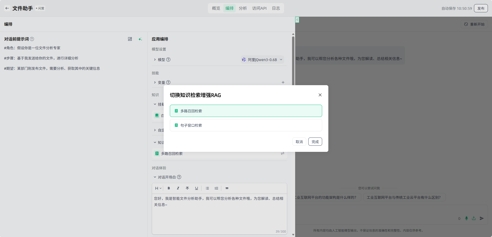Click the AI prompt generate sparkle icon
492x237 pixels.
[140, 39]
